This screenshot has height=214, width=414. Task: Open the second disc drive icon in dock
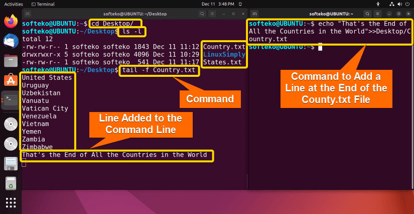11,144
